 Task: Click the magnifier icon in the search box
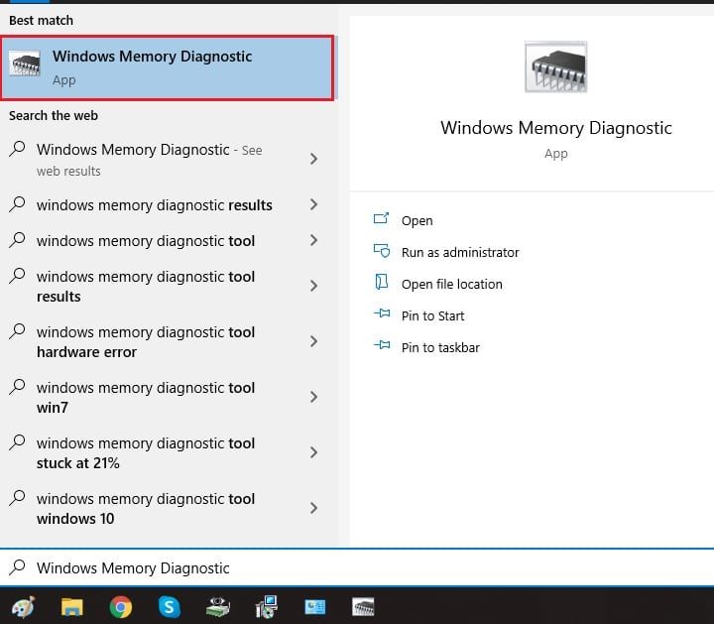17,567
